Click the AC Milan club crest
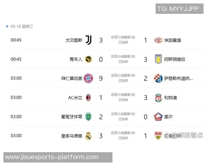 [x=89, y=98]
